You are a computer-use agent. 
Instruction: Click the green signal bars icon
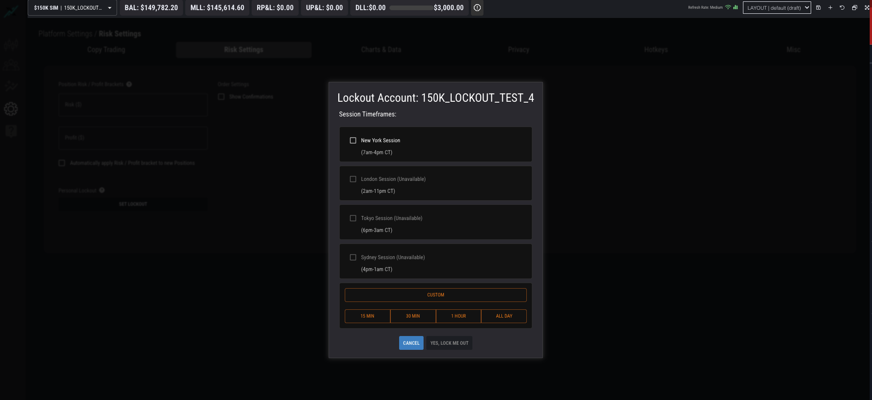(736, 7)
